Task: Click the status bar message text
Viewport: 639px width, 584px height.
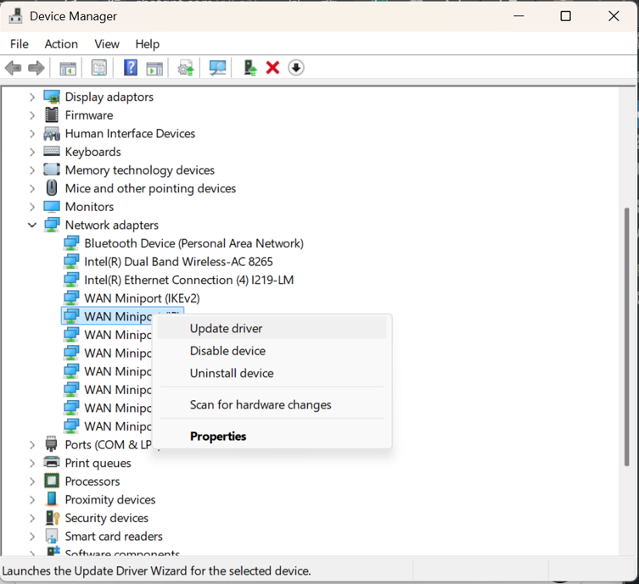Action: coord(156,570)
